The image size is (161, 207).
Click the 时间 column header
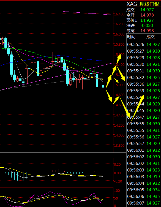131,37
